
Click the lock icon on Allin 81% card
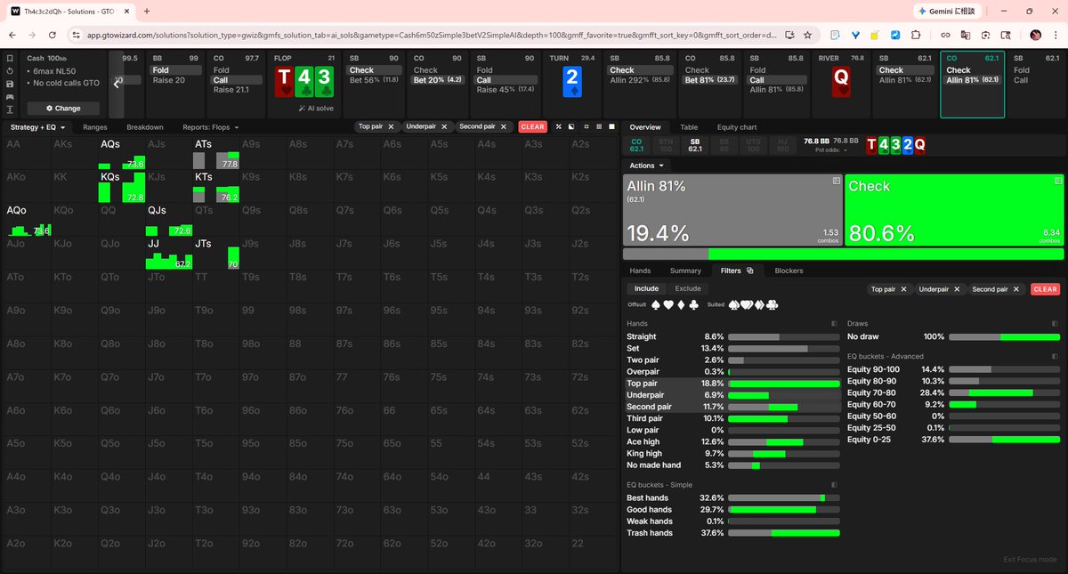click(836, 181)
